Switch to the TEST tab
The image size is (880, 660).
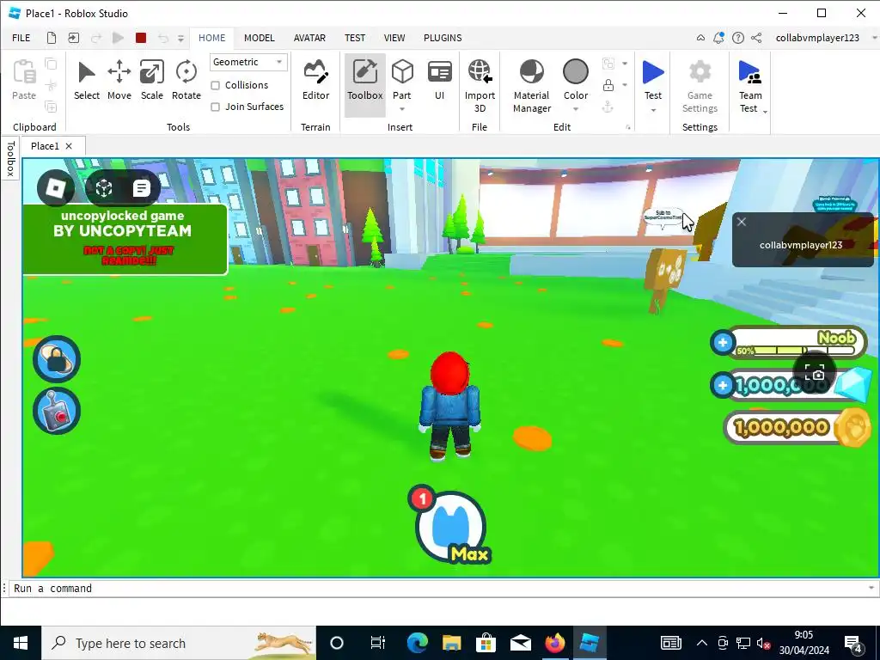pos(355,38)
